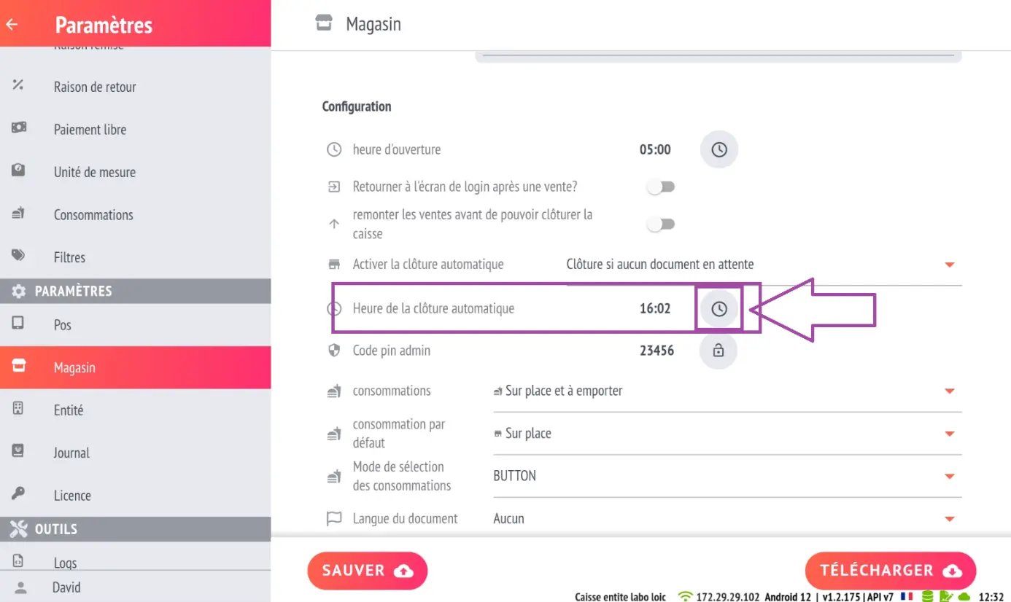Viewport: 1011px width, 602px height.
Task: Select the David user entry
Action: [135, 587]
